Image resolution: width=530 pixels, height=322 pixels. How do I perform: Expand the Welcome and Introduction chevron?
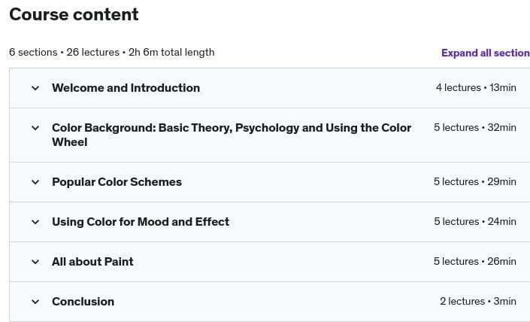pyautogui.click(x=35, y=88)
